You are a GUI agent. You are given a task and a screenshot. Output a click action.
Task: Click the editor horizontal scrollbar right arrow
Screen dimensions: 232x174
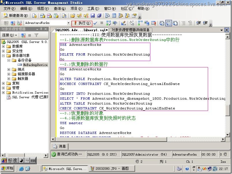click(223, 139)
